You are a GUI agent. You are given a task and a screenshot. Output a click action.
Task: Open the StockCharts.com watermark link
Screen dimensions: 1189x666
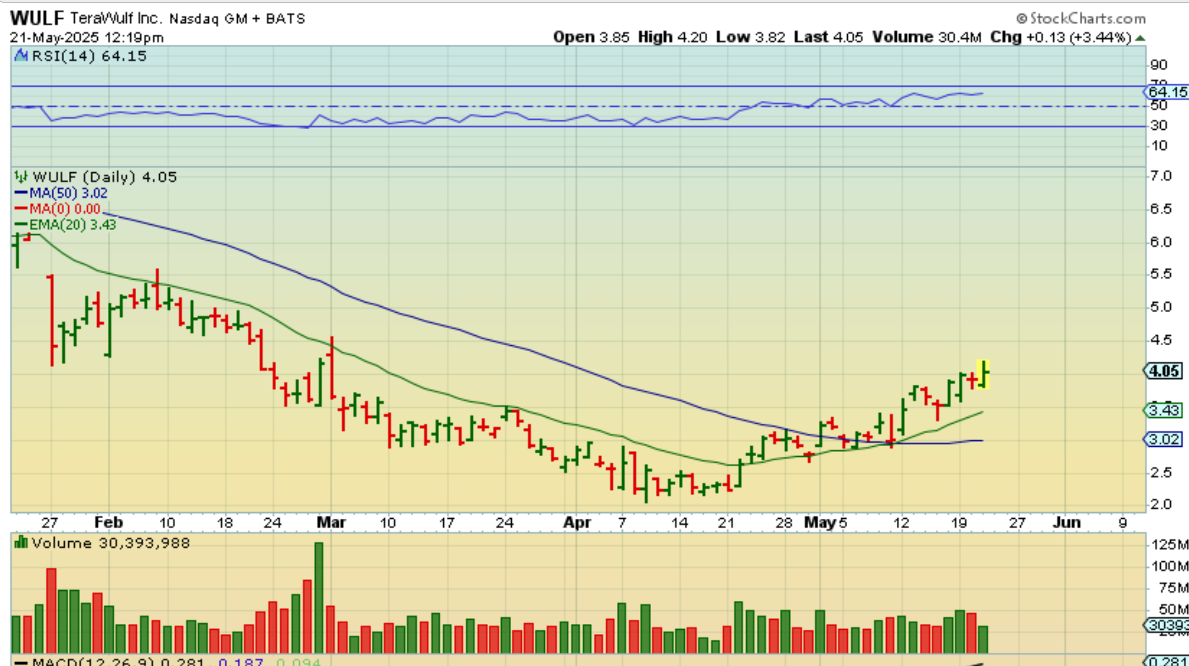click(1081, 19)
